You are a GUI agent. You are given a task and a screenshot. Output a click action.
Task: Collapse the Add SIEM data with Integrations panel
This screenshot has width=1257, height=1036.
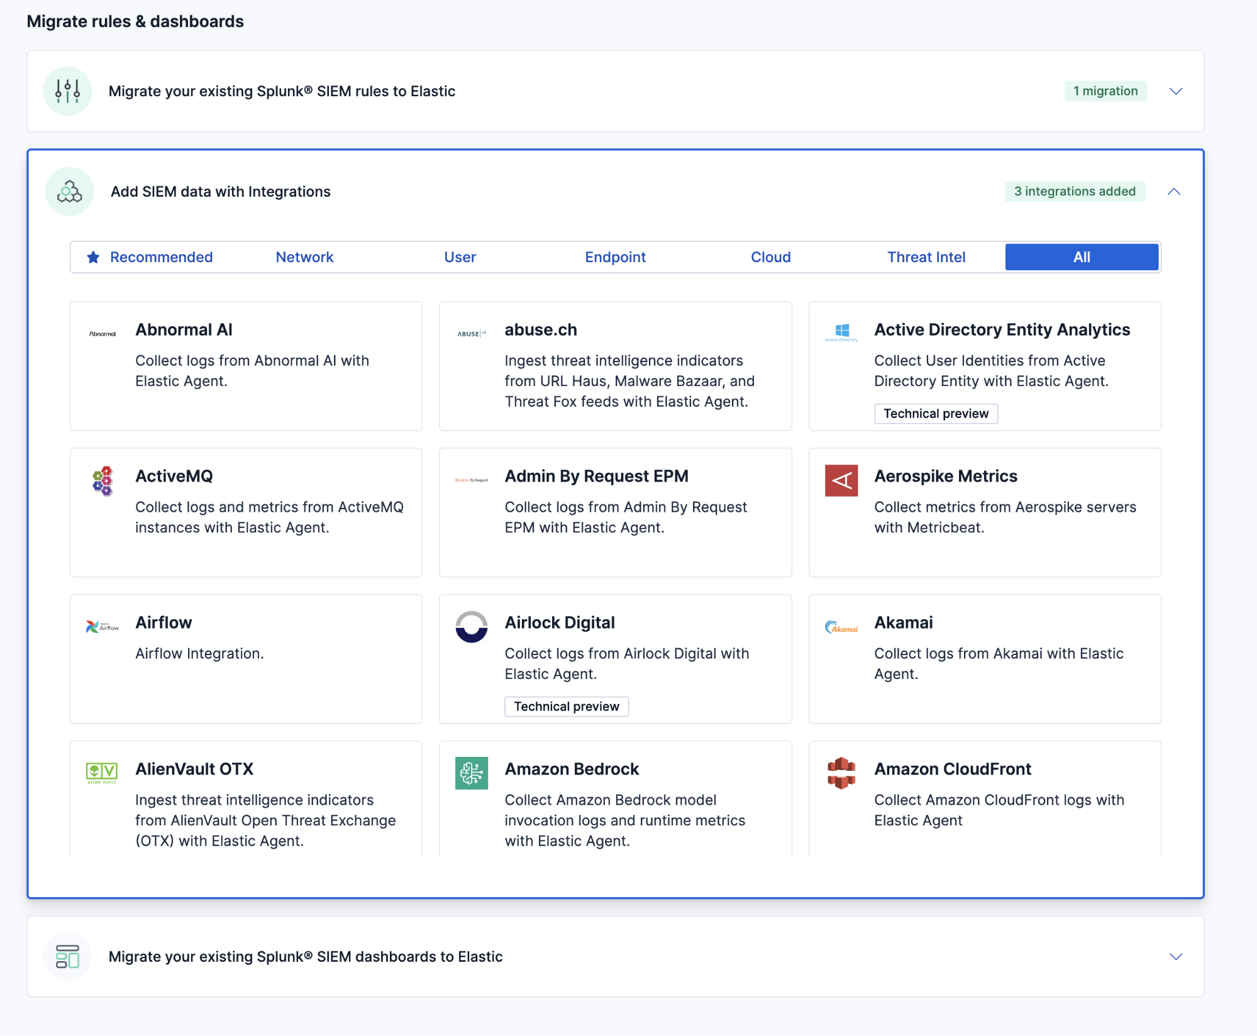tap(1174, 192)
